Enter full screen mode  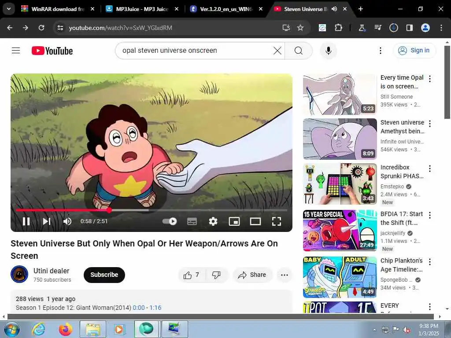pos(277,221)
